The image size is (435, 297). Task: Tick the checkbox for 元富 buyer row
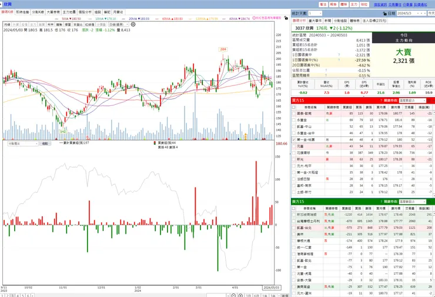294,146
